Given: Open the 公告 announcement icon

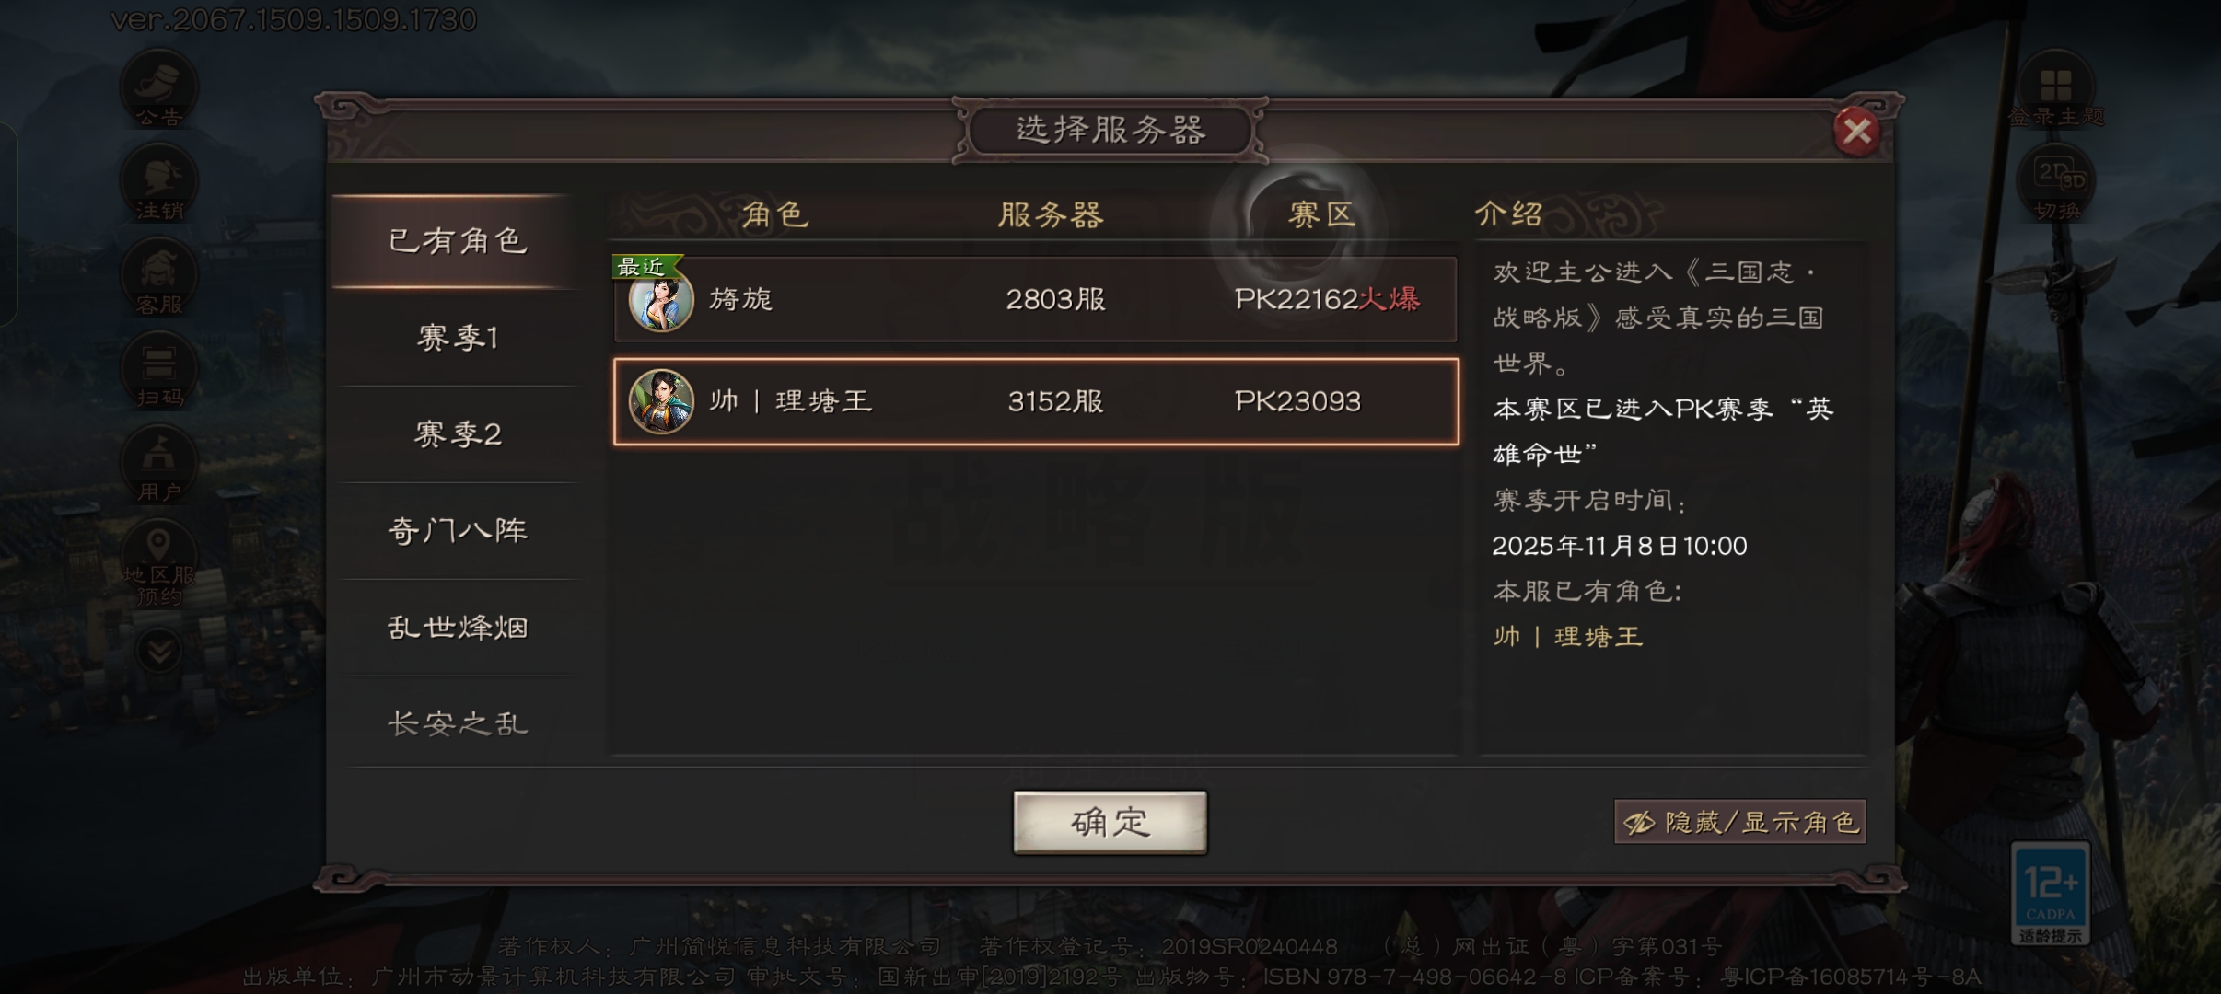Looking at the screenshot, I should coord(159,90).
